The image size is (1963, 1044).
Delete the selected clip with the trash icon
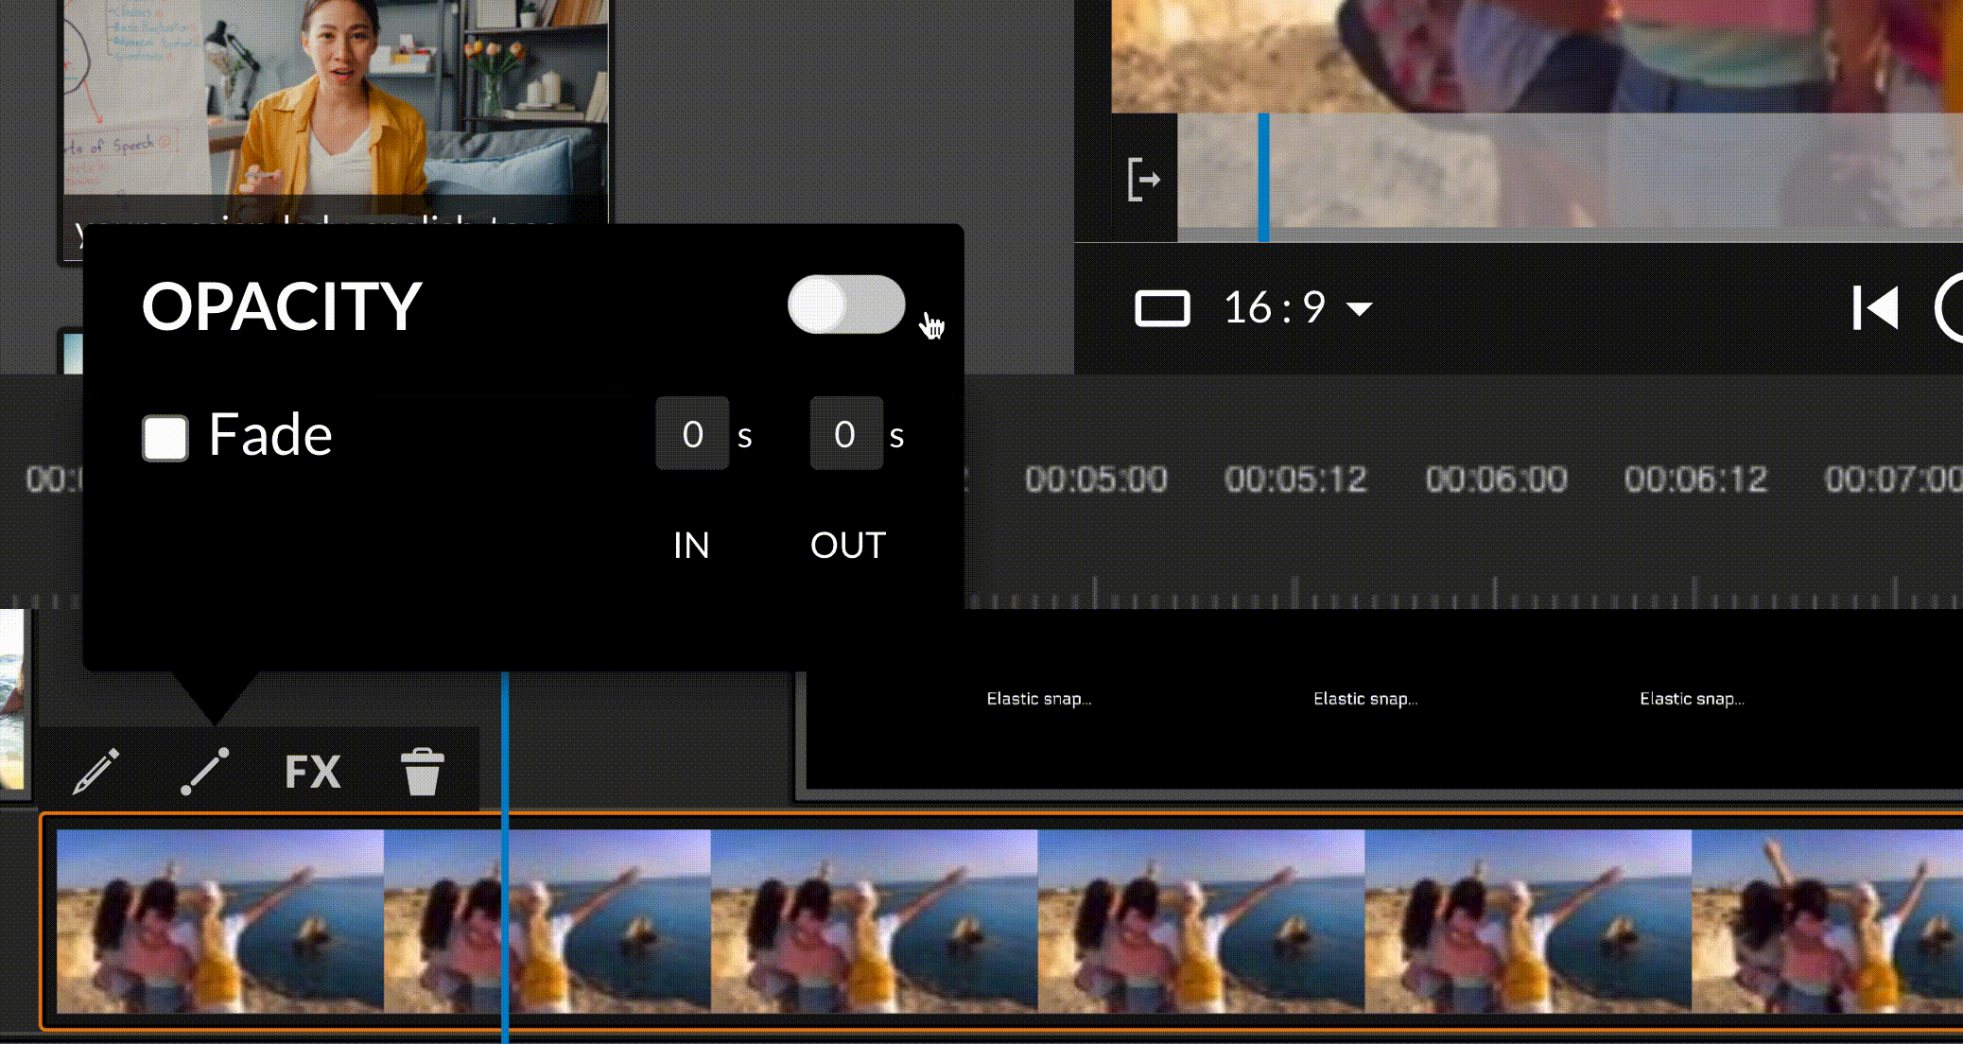[x=422, y=771]
